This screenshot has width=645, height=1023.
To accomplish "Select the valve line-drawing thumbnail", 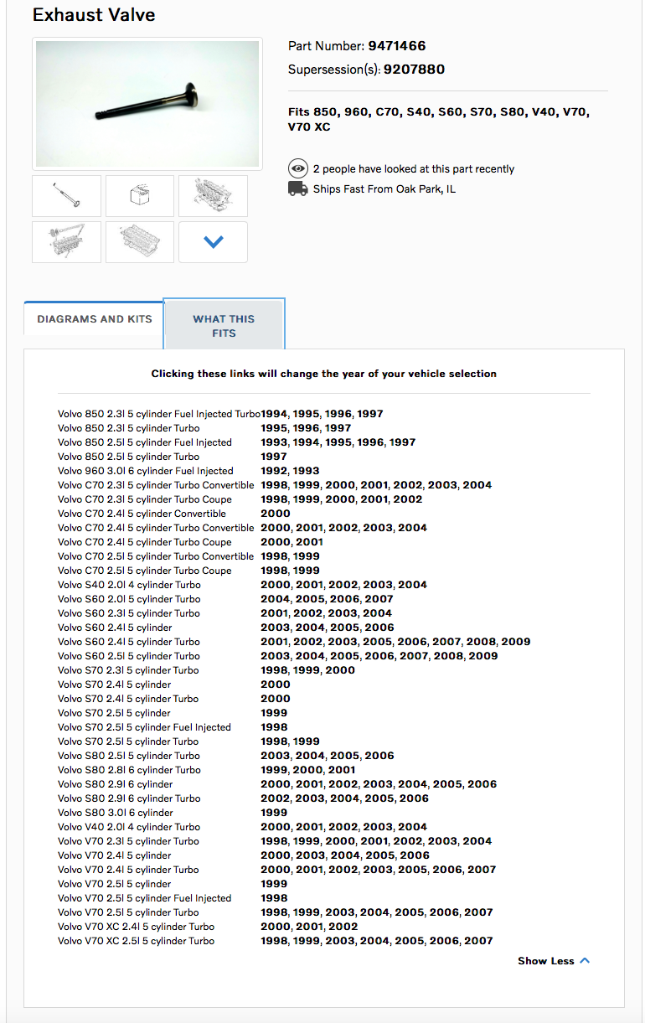I will [67, 196].
